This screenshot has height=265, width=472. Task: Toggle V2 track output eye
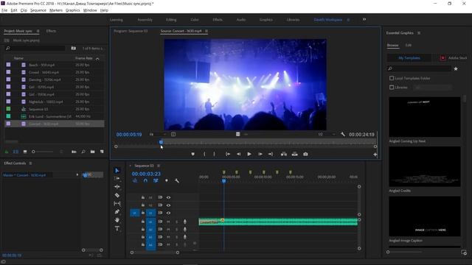tap(169, 205)
